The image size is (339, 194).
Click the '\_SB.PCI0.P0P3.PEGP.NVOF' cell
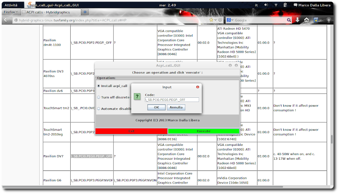click(x=92, y=180)
